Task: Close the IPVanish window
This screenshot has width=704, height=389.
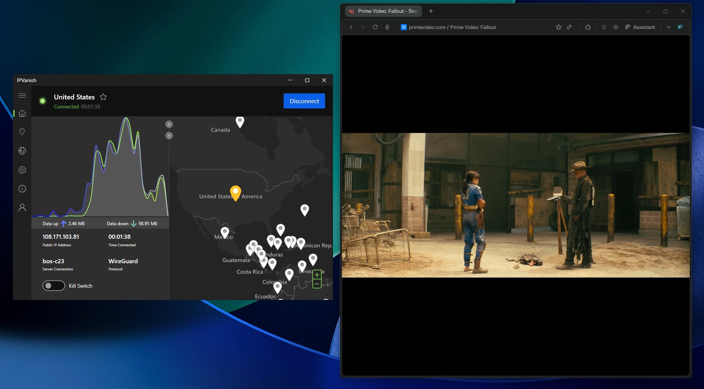Action: point(324,80)
